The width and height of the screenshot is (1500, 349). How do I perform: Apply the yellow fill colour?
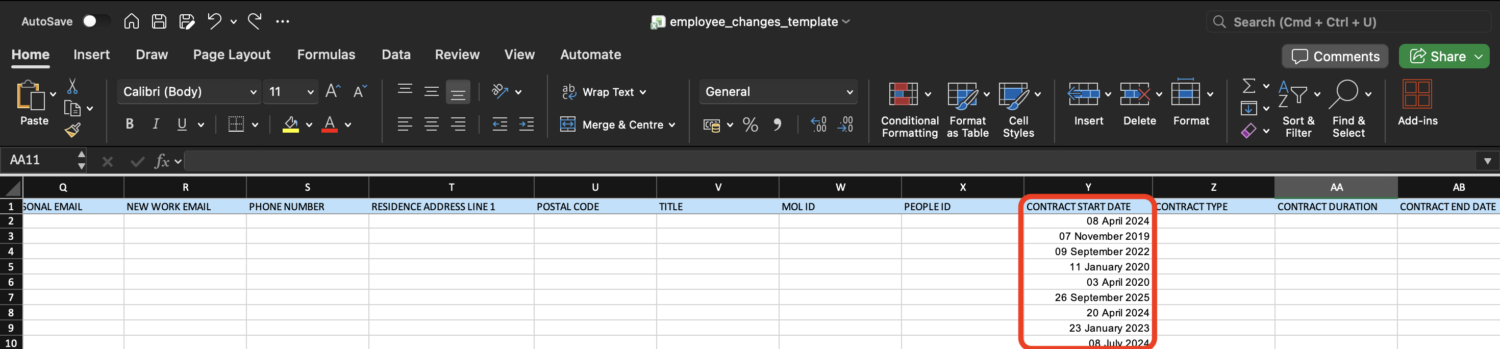click(x=291, y=124)
